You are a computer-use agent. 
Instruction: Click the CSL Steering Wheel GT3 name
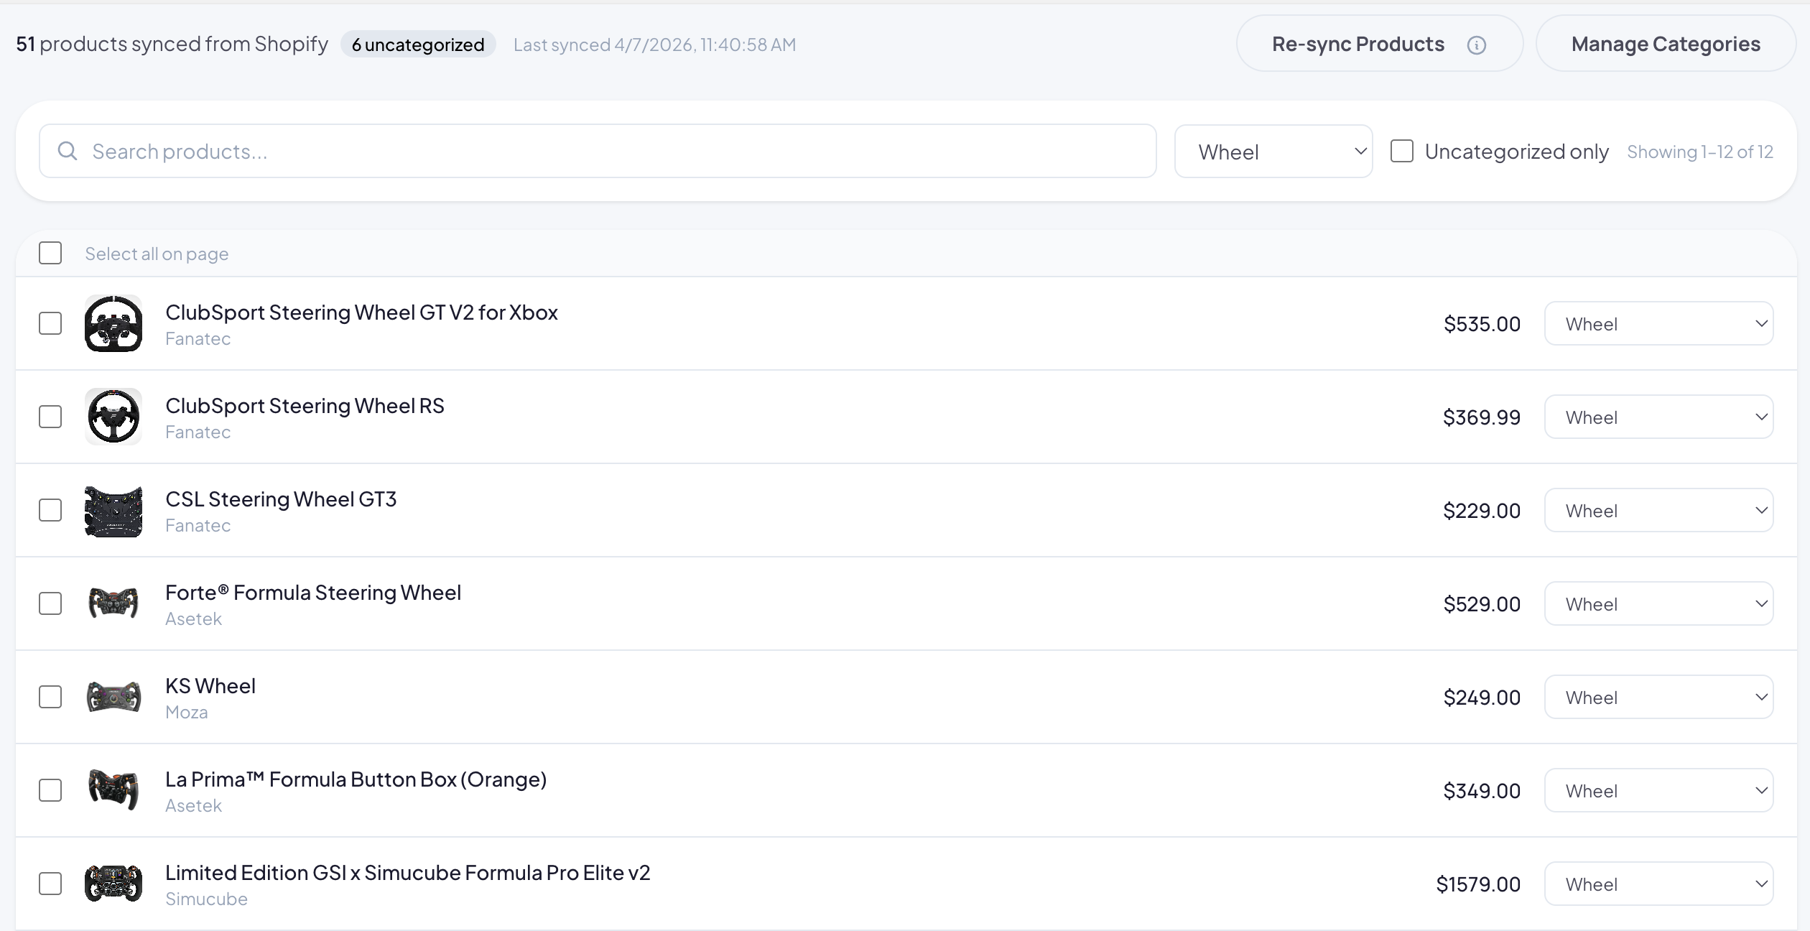click(x=281, y=499)
